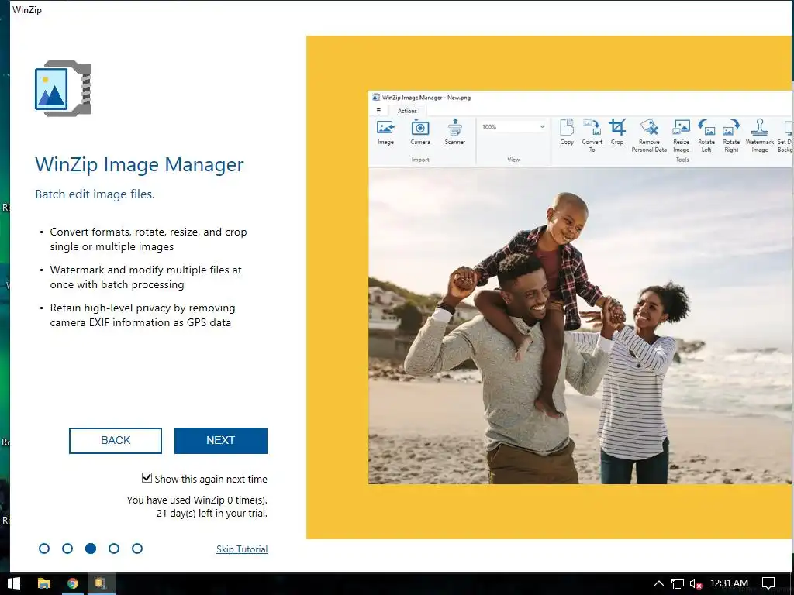The height and width of the screenshot is (595, 794).
Task: Jump to fifth tutorial page dot
Action: pyautogui.click(x=137, y=549)
